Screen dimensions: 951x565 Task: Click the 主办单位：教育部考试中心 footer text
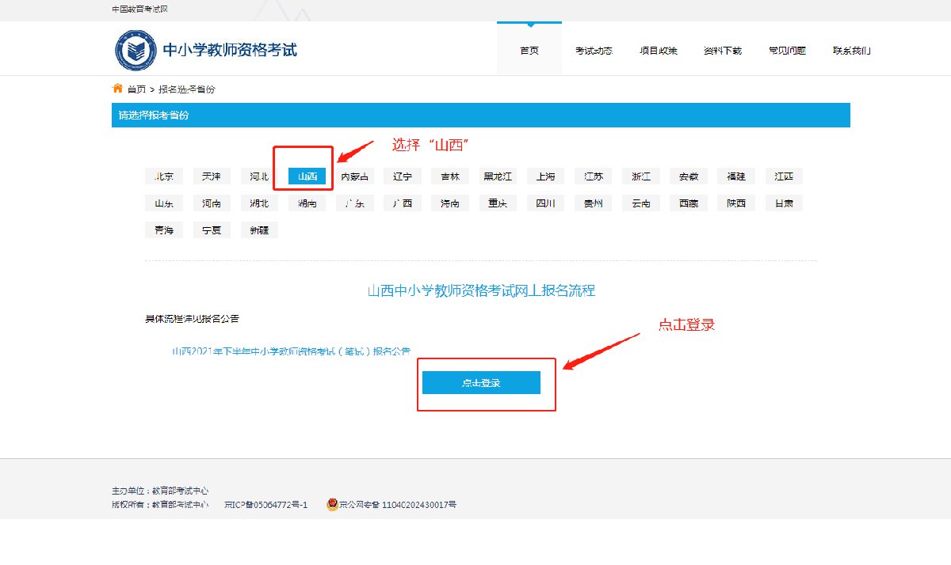pos(160,491)
